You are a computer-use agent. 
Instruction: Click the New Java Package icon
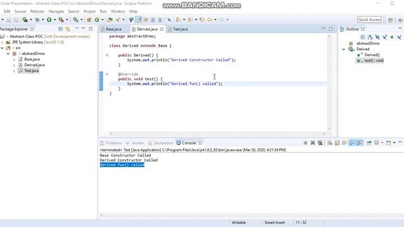coord(89,20)
